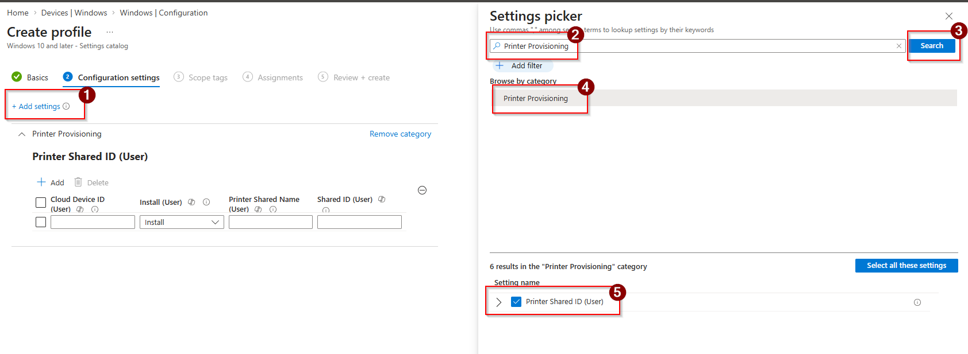Viewport: 968px width, 354px height.
Task: Go to Devices | Windows breadcrumb
Action: click(x=74, y=13)
